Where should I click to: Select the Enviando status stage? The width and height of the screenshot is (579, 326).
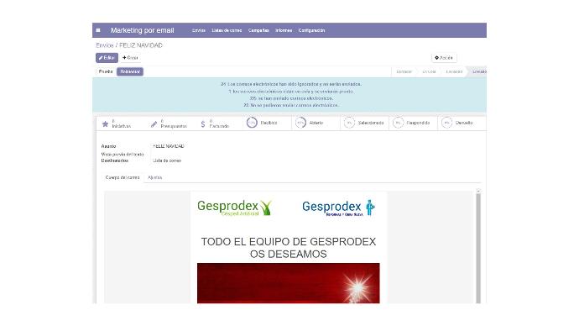(454, 71)
